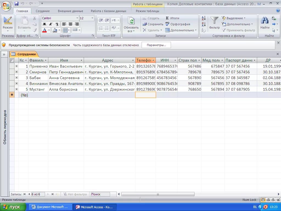Open the font size 12 dropdown
The width and height of the screenshot is (281, 211).
coord(92,18)
